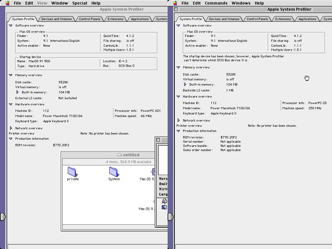Viewport: 332px width, 249px height.
Task: Click the cube application icon above the Finder face
Action: pos(164,201)
